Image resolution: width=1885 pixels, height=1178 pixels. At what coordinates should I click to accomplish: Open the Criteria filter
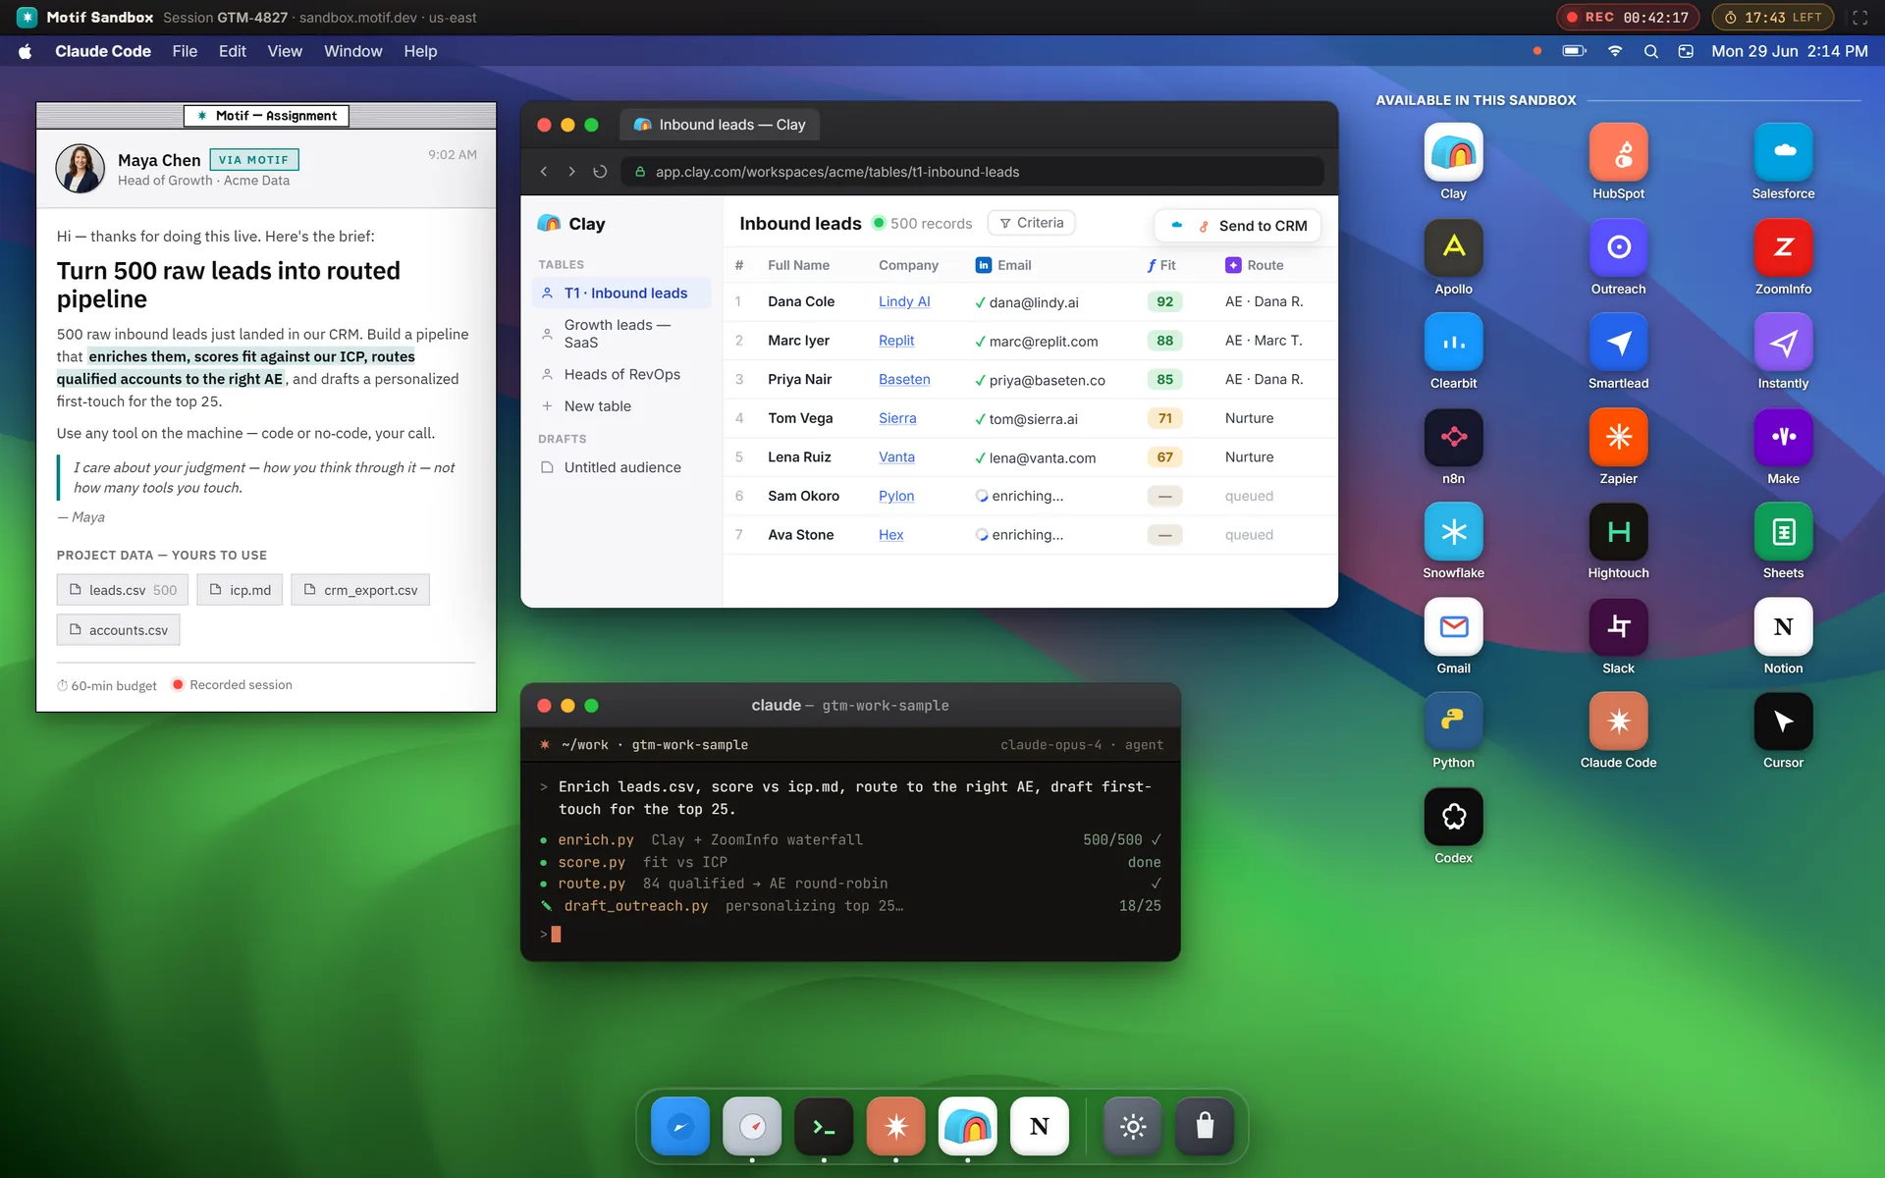pos(1031,223)
